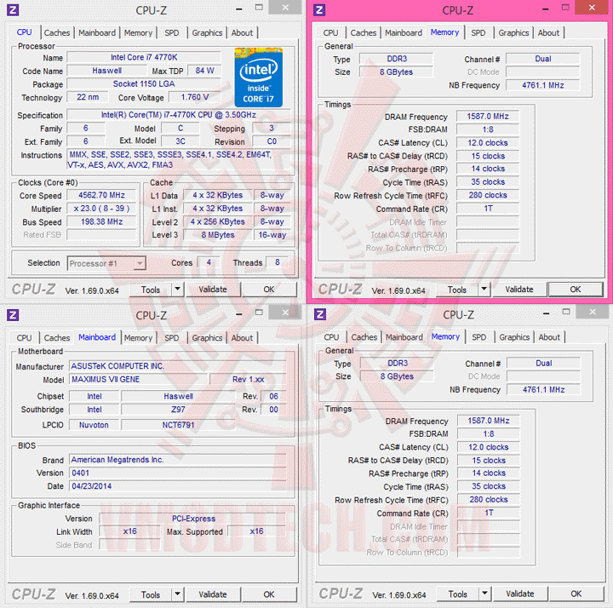Select the Mainboard tab in the pink Memory window
613x608 pixels.
click(404, 33)
